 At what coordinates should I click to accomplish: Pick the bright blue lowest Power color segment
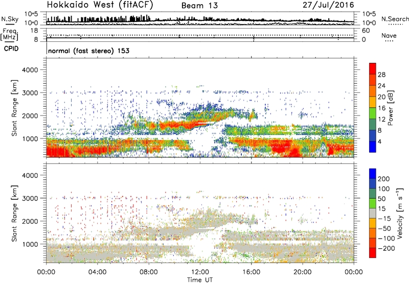tap(373, 147)
